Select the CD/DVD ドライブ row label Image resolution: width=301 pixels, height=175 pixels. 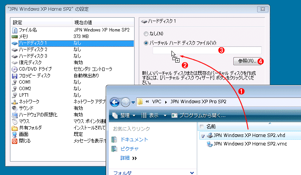(x=35, y=69)
